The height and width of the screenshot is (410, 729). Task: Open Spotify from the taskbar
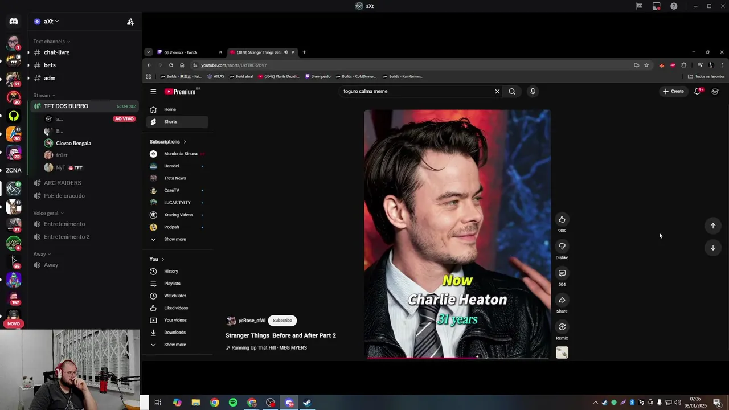(x=233, y=403)
